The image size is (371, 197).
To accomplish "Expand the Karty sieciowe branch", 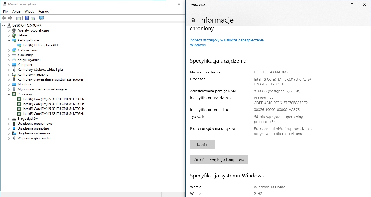I will click(x=9, y=50).
